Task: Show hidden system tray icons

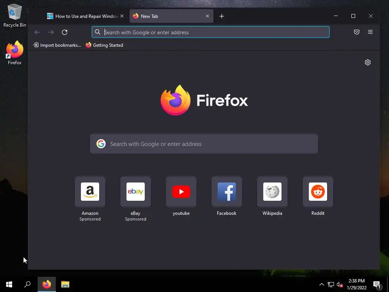Action: [321, 284]
